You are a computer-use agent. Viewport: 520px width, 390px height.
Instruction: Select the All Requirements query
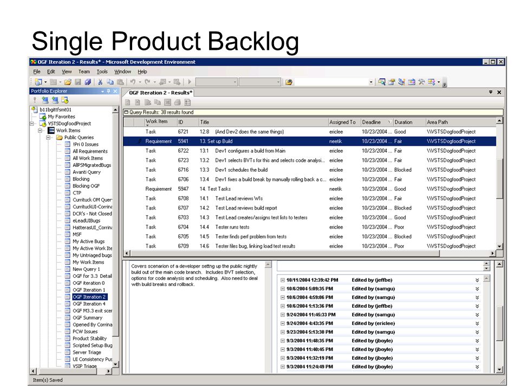[x=90, y=151]
